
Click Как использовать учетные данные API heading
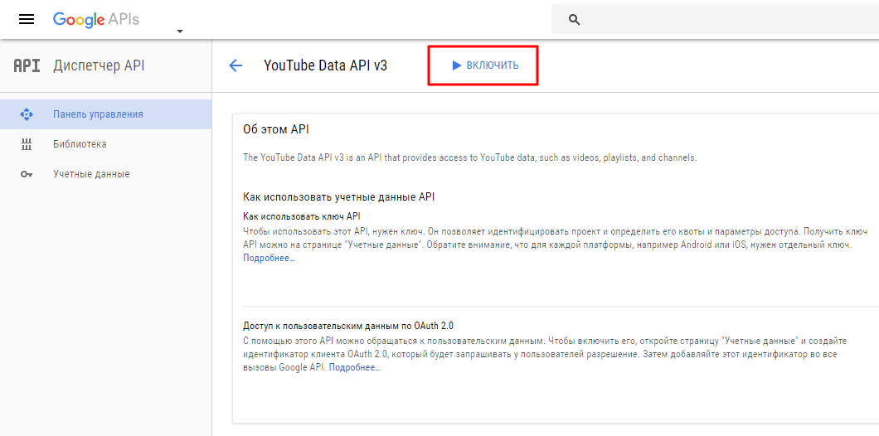click(338, 197)
